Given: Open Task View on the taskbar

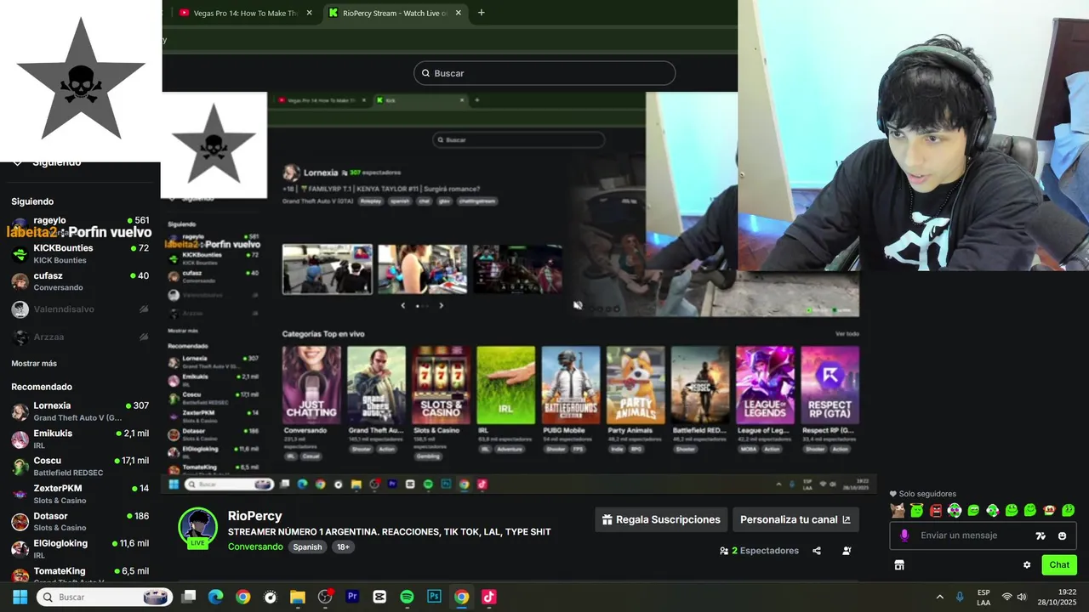Looking at the screenshot, I should pos(189,597).
